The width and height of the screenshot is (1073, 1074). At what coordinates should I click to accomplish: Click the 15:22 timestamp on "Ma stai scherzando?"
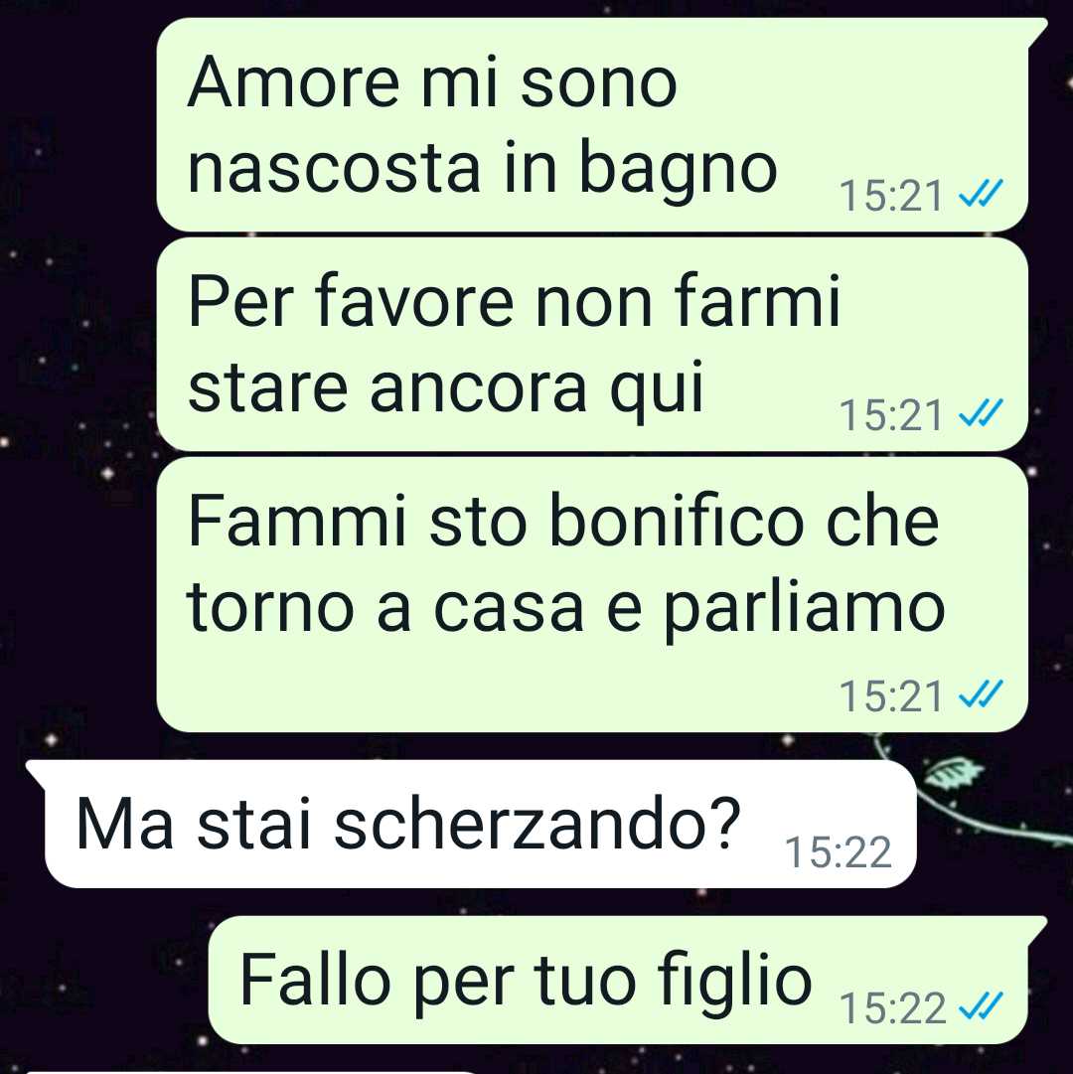pyautogui.click(x=839, y=852)
